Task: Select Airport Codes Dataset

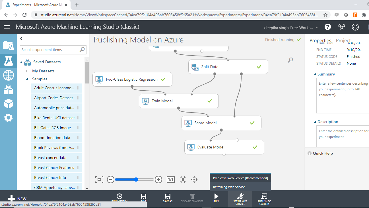Action: click(x=56, y=98)
